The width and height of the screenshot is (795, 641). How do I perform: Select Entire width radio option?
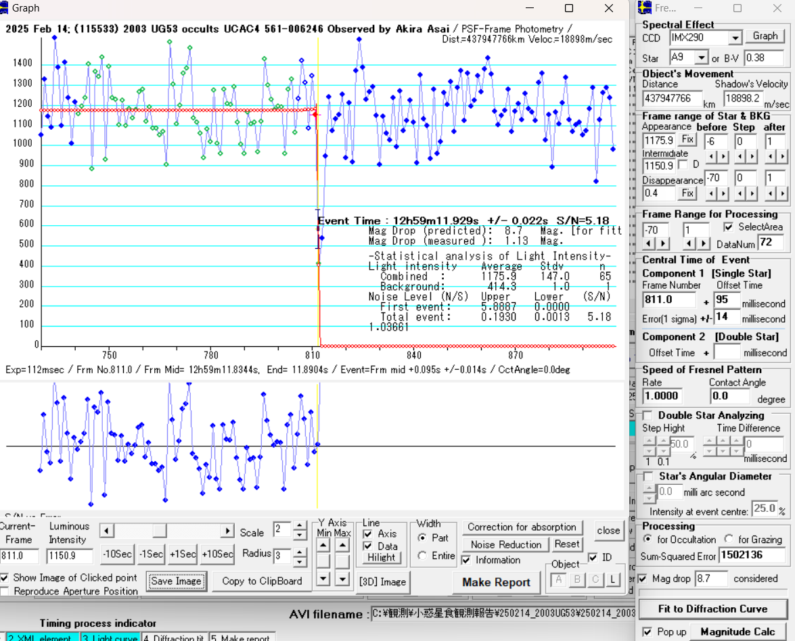[422, 556]
